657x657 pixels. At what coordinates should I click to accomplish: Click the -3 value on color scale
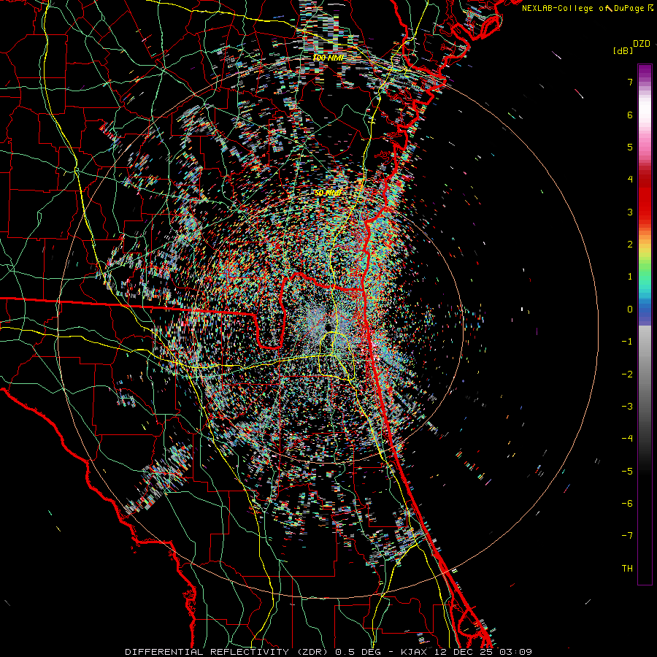click(627, 407)
